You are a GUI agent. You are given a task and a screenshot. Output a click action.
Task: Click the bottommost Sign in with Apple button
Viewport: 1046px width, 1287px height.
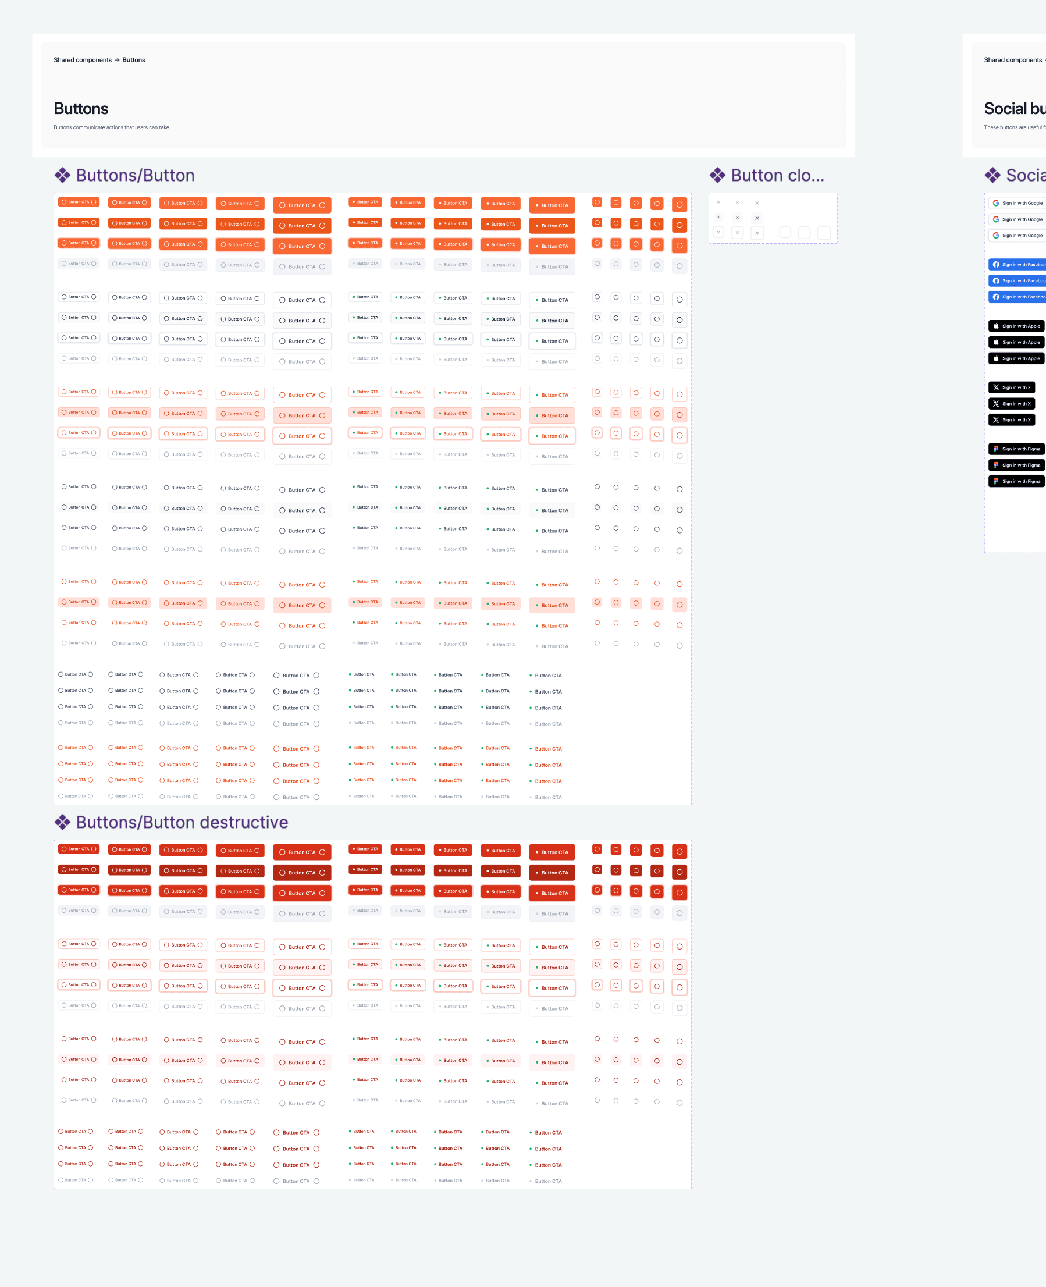1016,358
